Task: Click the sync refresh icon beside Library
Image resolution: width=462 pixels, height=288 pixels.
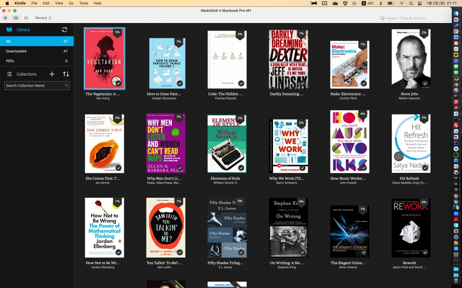Action: [65, 29]
